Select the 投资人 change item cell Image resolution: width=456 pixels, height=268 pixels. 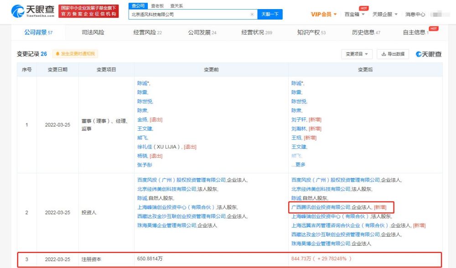pyautogui.click(x=89, y=212)
